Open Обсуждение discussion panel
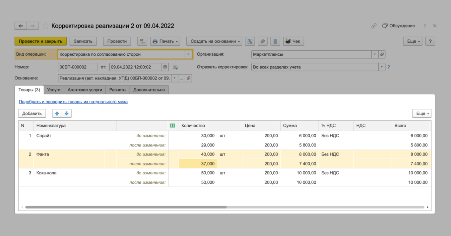Image resolution: width=451 pixels, height=236 pixels. tap(398, 26)
